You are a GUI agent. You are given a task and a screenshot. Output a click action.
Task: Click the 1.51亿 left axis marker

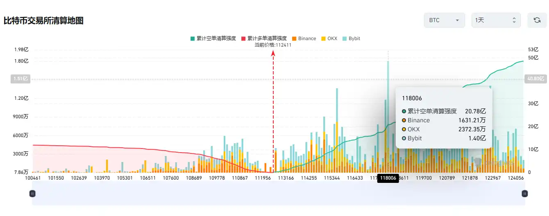tap(20, 79)
